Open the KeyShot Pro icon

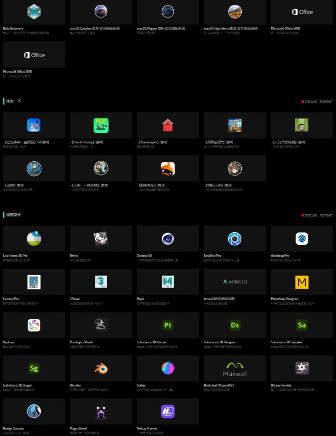pos(235,239)
